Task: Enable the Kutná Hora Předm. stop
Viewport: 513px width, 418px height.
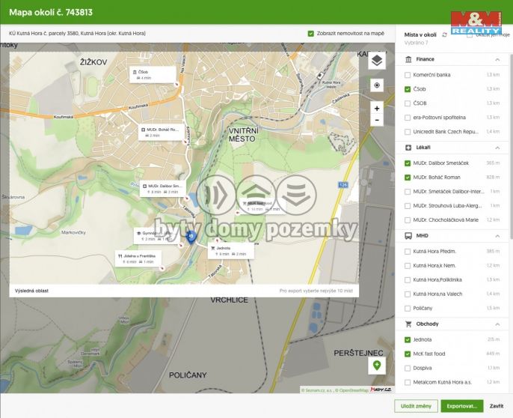Action: tap(408, 252)
